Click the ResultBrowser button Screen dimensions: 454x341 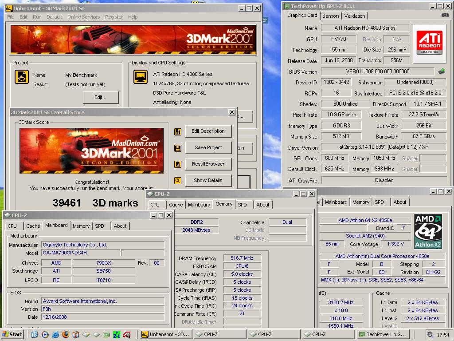click(208, 164)
